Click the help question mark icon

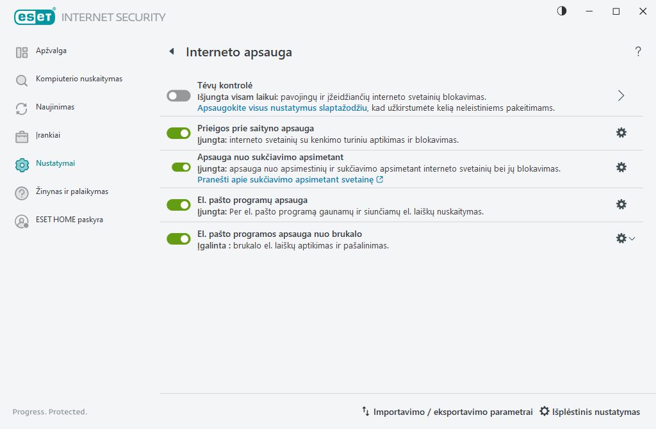[x=638, y=52]
